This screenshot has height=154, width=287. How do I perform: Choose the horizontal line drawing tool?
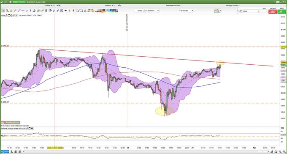[x=23, y=11]
